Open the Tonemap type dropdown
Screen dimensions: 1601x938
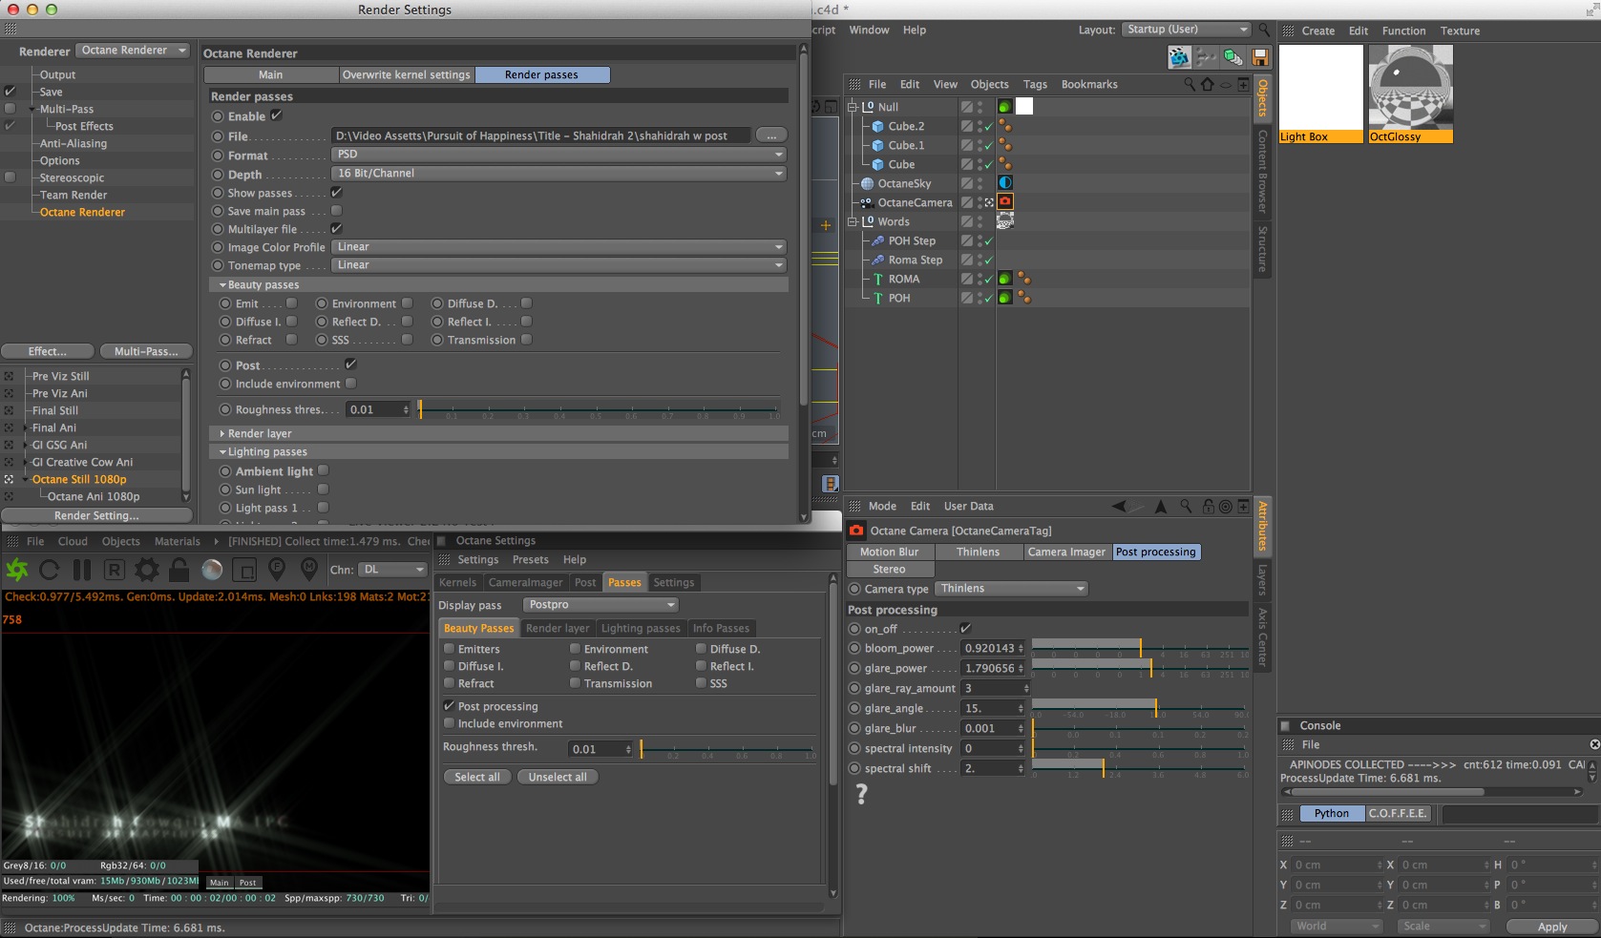click(x=559, y=265)
